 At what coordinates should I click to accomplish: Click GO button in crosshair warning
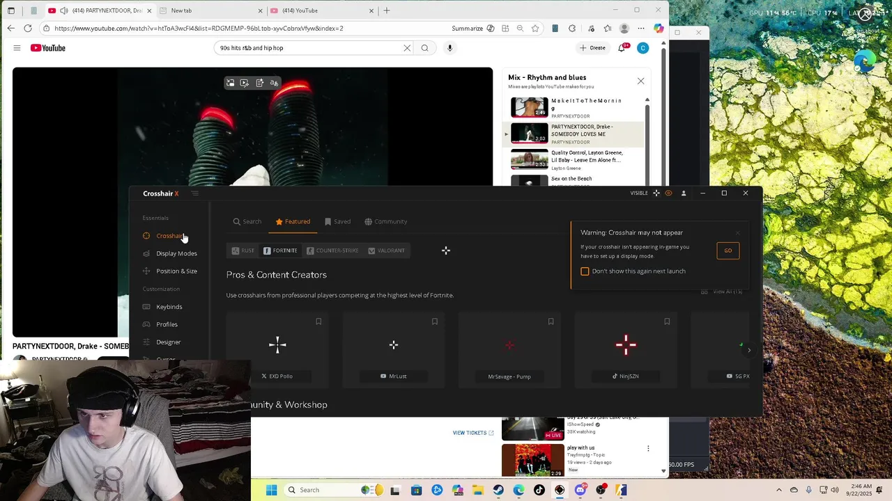click(x=728, y=250)
